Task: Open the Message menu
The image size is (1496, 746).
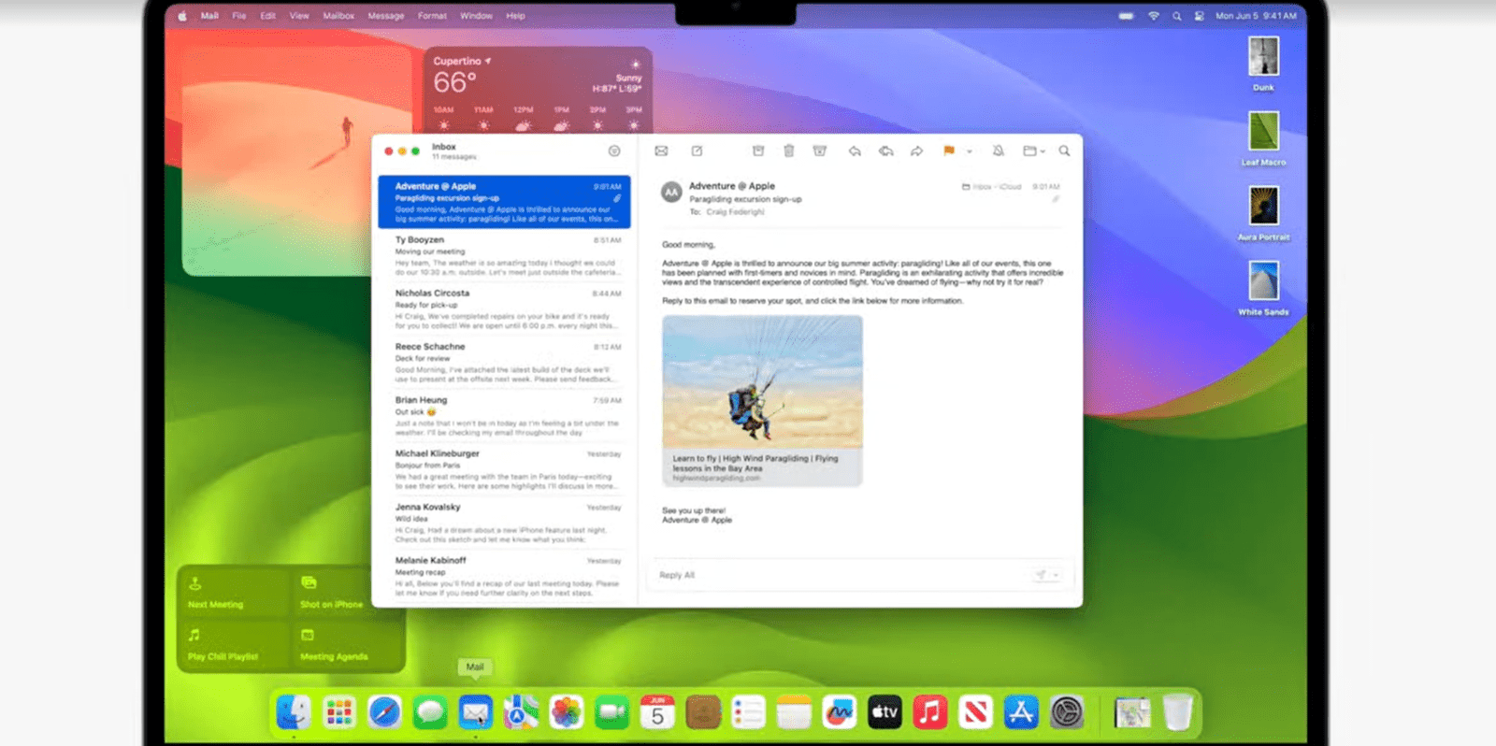Action: pyautogui.click(x=386, y=16)
